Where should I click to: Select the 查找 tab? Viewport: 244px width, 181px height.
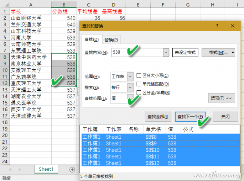click(91, 39)
